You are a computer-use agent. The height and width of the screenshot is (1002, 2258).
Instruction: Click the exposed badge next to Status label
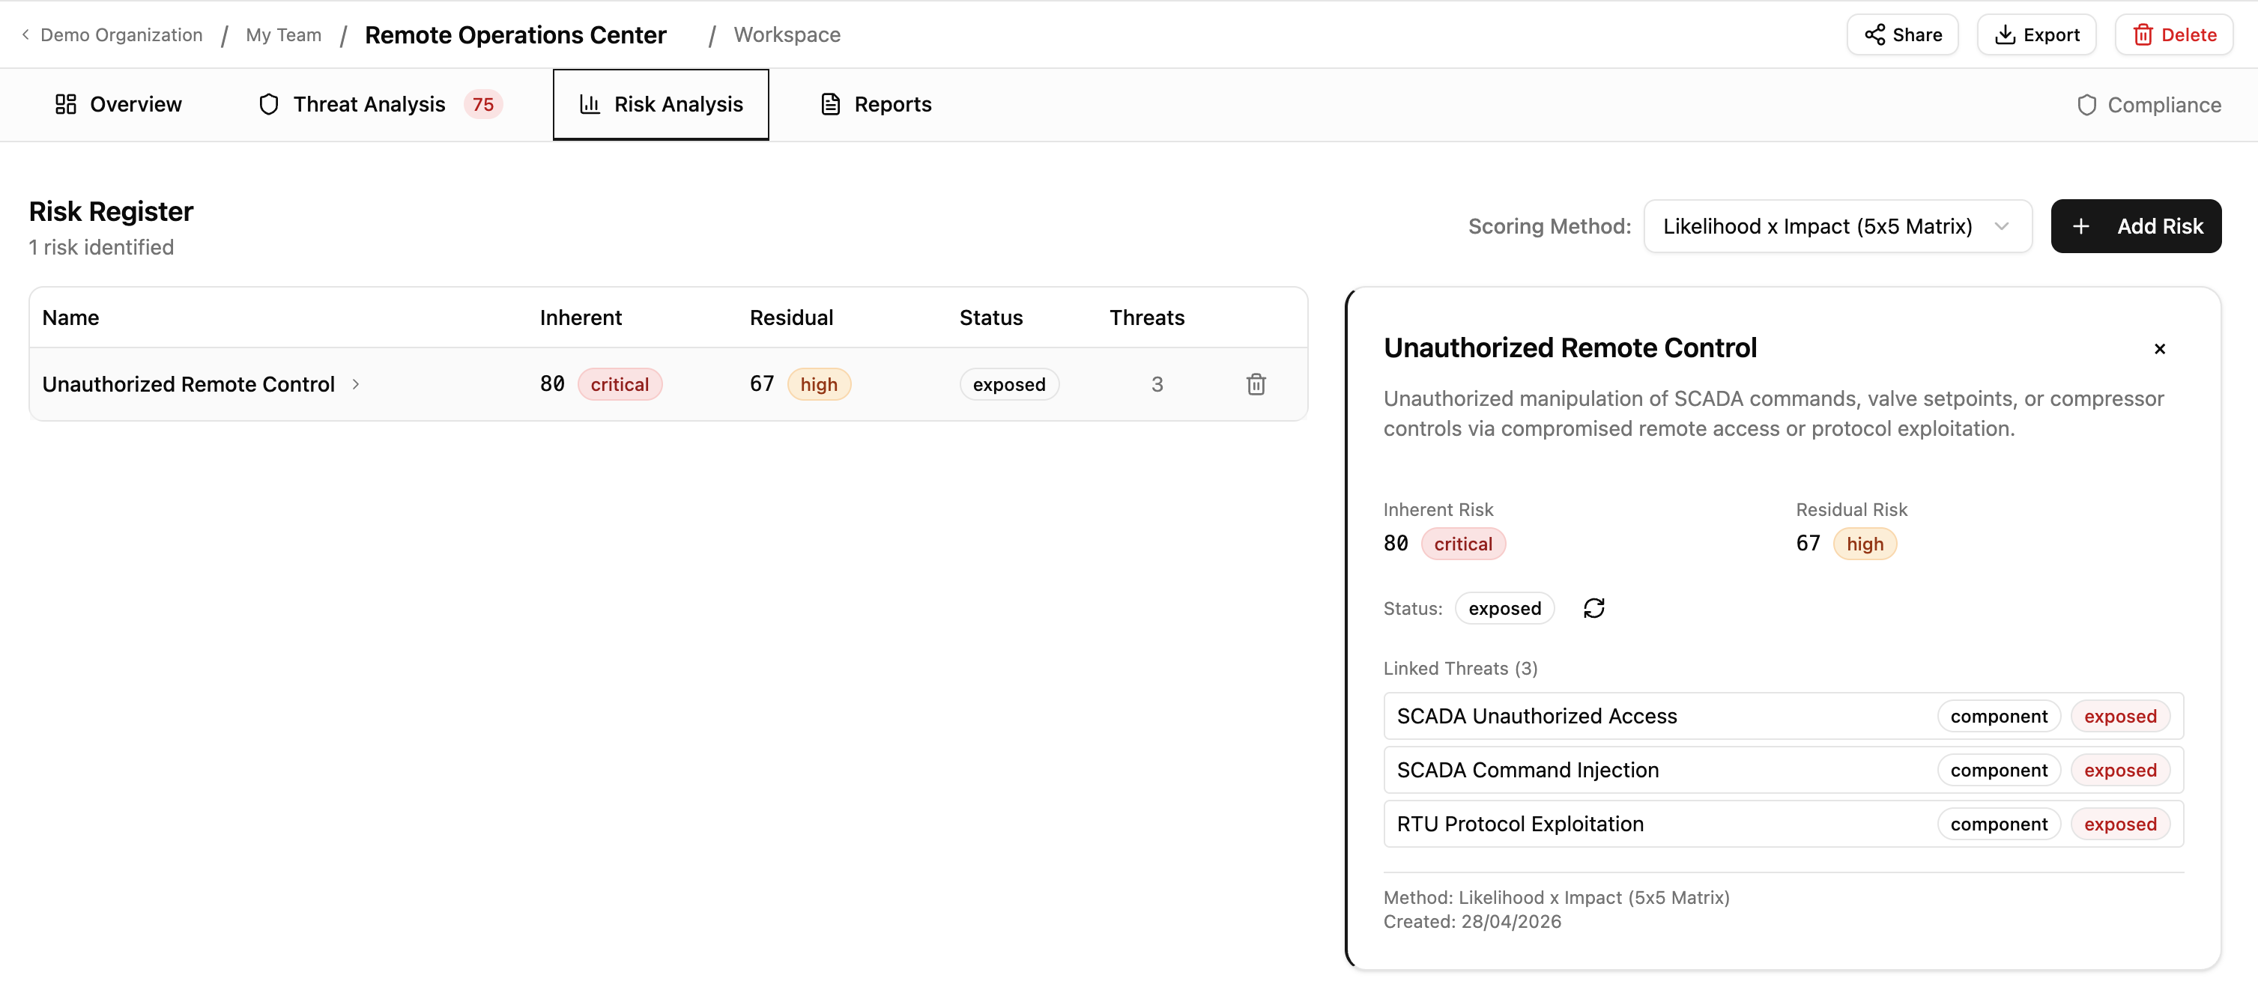click(x=1504, y=608)
